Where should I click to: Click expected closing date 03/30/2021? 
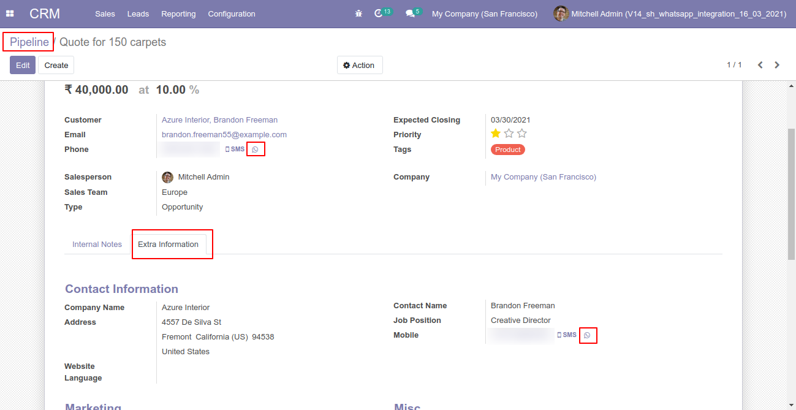coord(510,120)
